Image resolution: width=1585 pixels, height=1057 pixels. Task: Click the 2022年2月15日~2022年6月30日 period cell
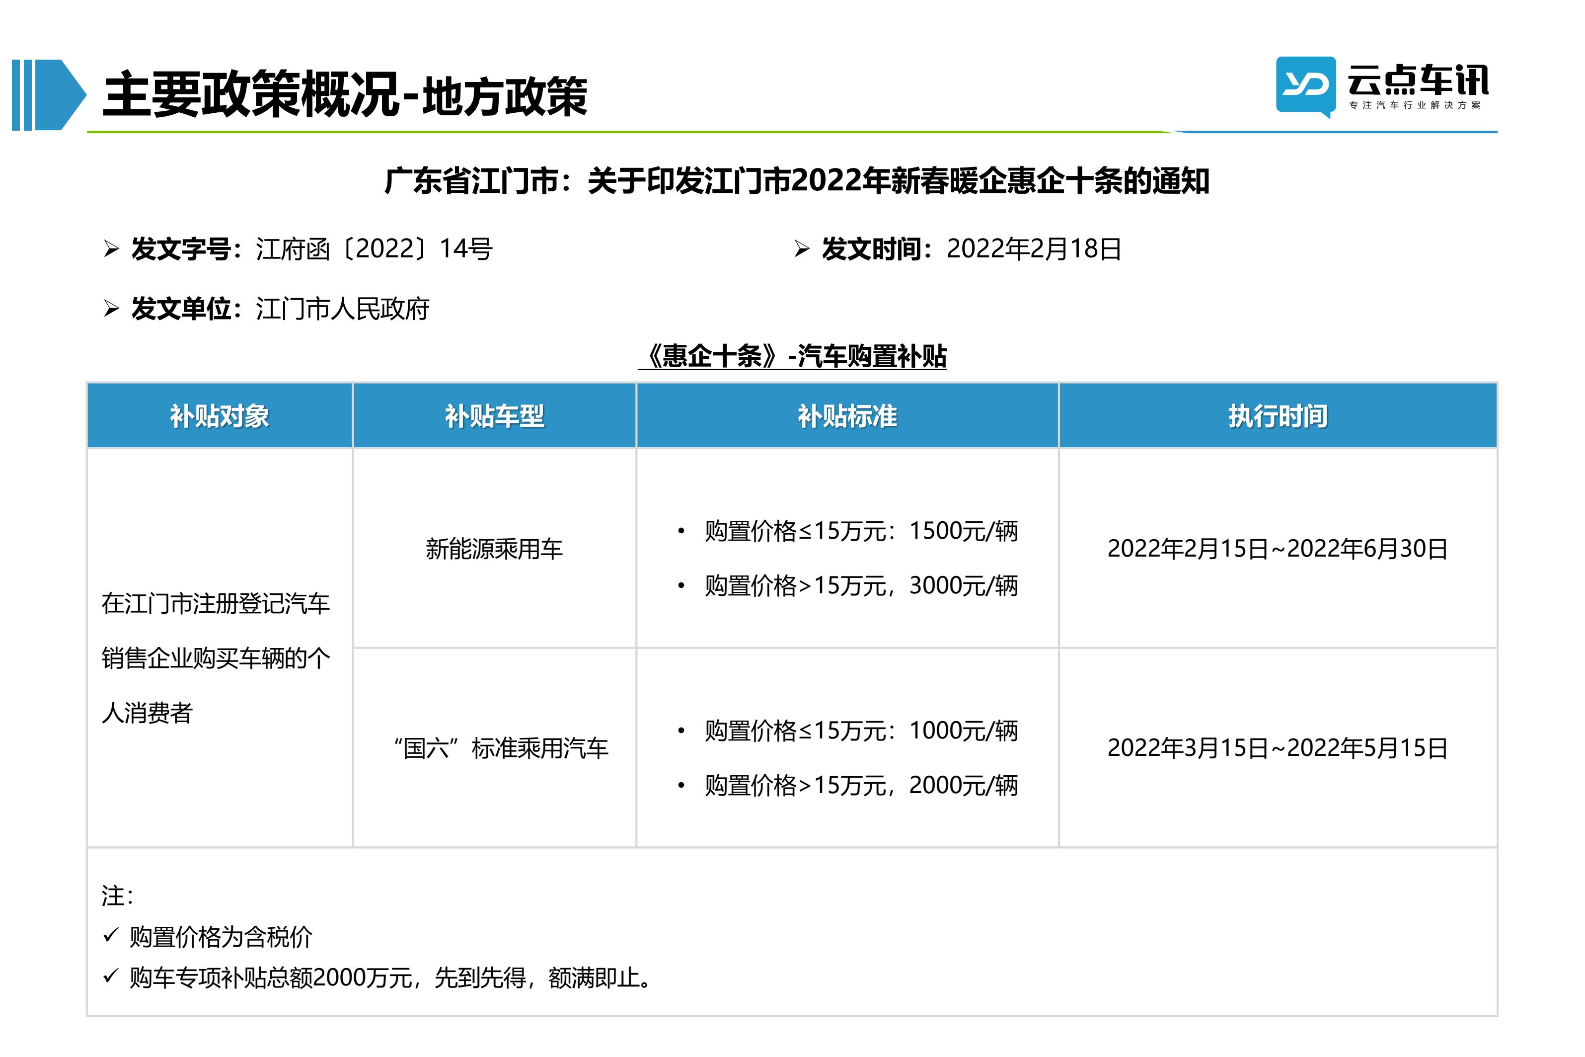coord(1278,549)
